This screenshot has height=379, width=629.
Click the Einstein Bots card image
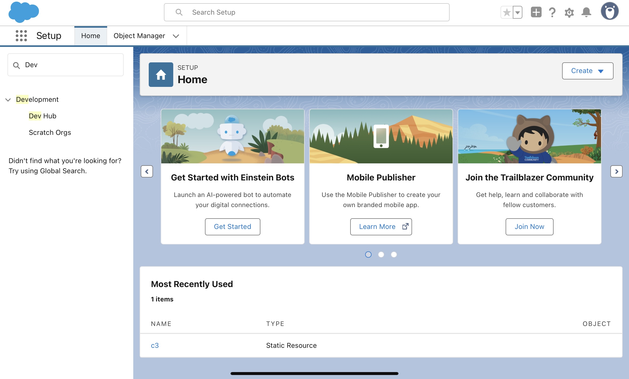pos(232,136)
